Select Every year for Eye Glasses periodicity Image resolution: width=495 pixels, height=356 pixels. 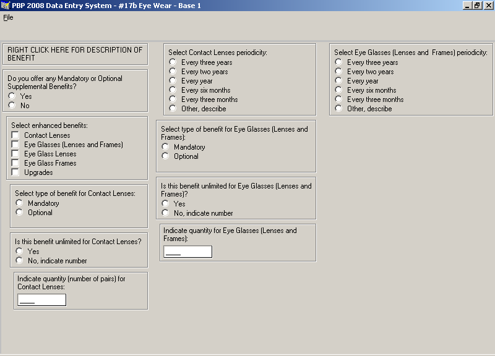(338, 80)
